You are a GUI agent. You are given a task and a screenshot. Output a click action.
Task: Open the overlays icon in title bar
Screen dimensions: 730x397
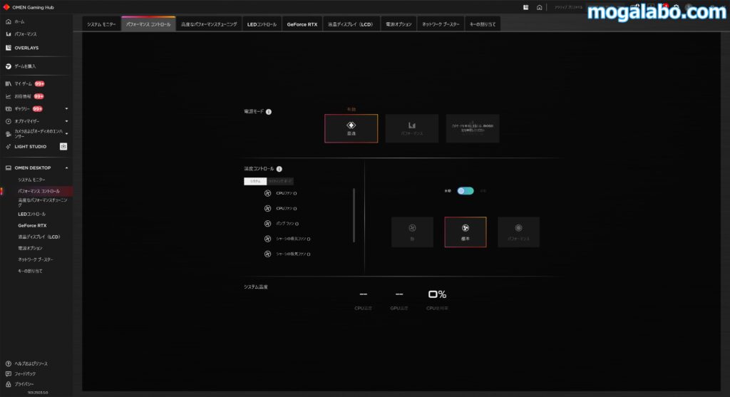[x=525, y=7]
